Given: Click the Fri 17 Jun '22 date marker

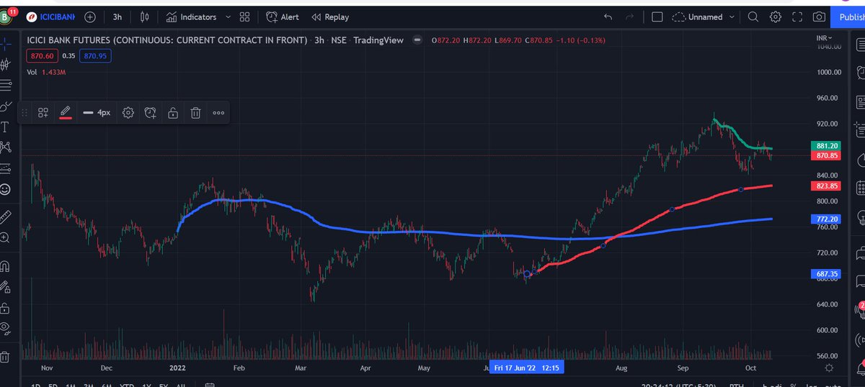Looking at the screenshot, I should click(x=525, y=368).
